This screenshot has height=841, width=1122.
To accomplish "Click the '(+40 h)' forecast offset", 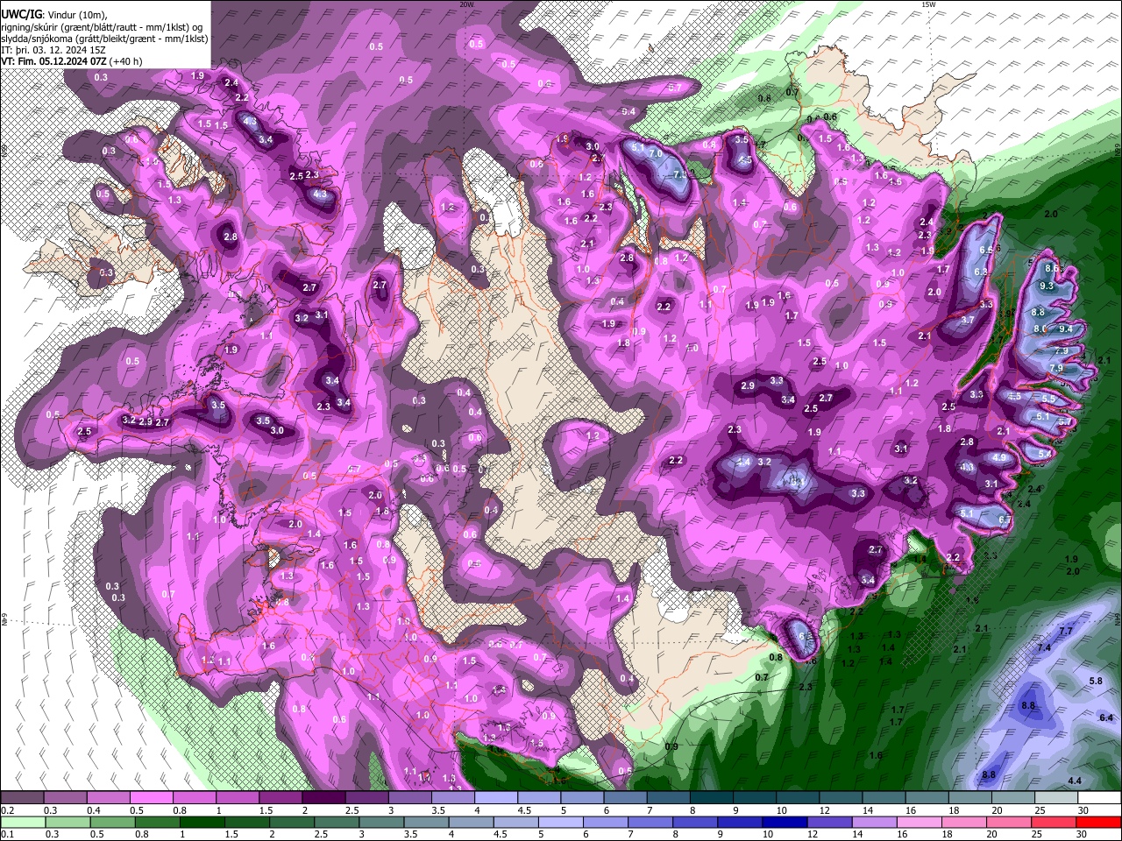I will 126,61.
